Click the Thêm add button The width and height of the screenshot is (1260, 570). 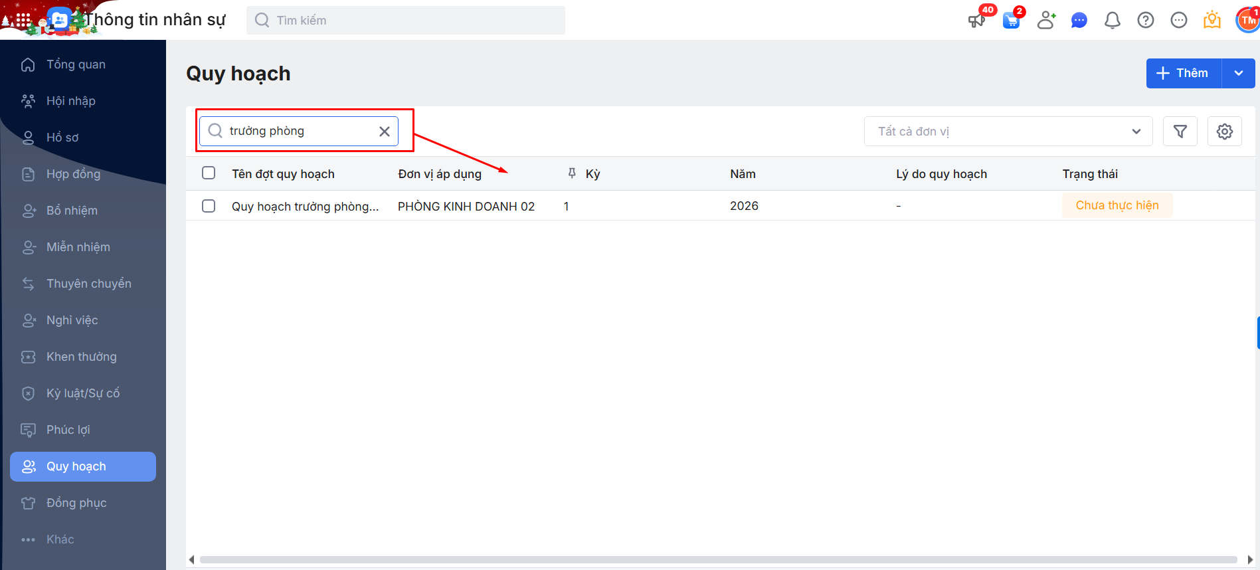pos(1184,73)
